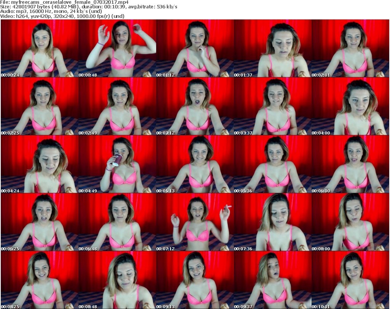The image size is (390, 309).
Task: Click the Audio mp3 16000 Hz info line
Action: pyautogui.click(x=51, y=11)
